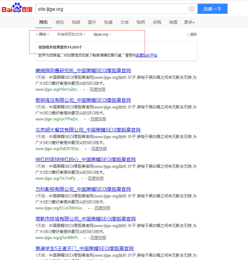Expand the 所有网页和文件 filter dropdown
This screenshot has width=248, height=260.
71,34
